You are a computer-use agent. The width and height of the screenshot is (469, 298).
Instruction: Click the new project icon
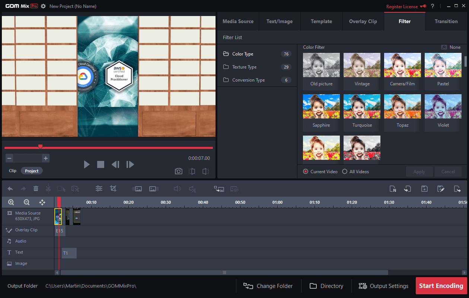pos(393,189)
